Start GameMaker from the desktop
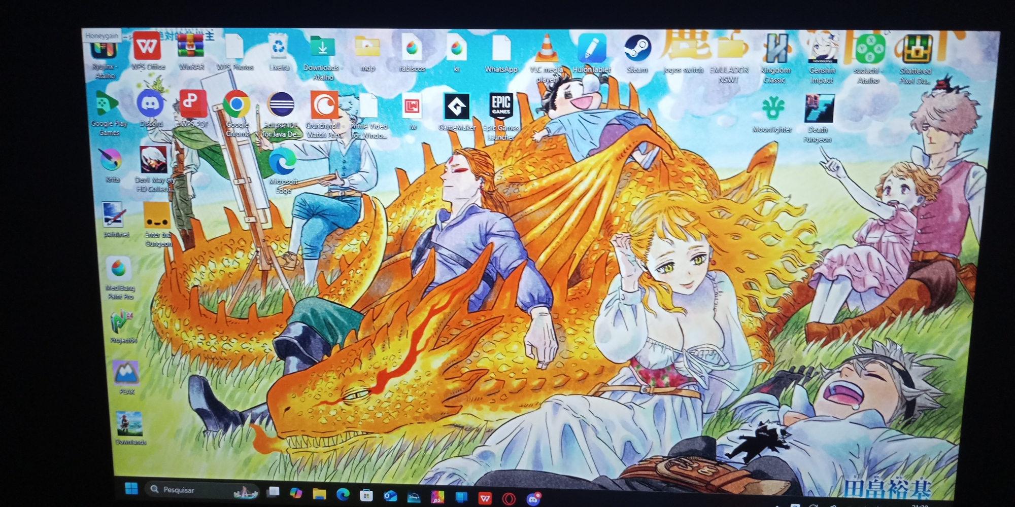1015x507 pixels. point(456,107)
